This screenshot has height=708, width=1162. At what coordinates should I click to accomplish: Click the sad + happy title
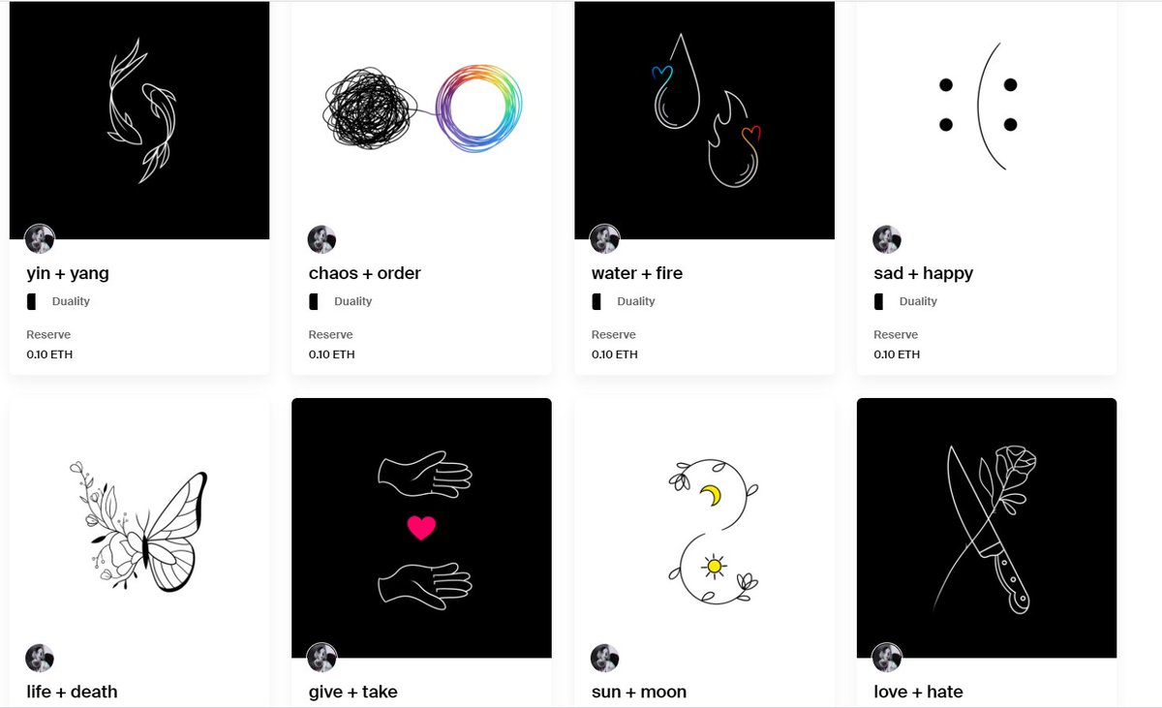pos(923,273)
